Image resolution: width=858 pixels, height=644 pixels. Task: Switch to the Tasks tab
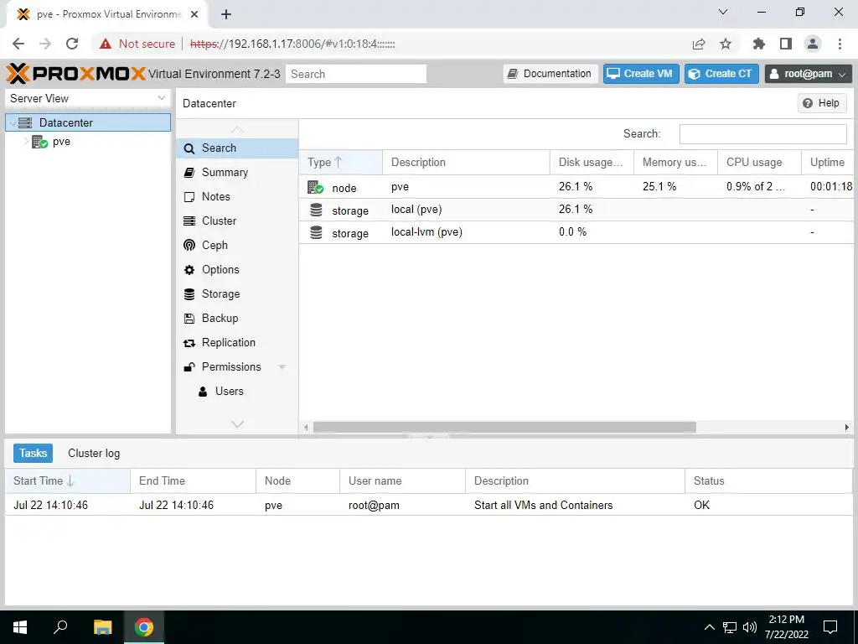coord(33,454)
